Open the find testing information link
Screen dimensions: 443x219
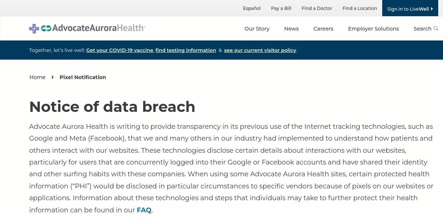click(x=186, y=50)
